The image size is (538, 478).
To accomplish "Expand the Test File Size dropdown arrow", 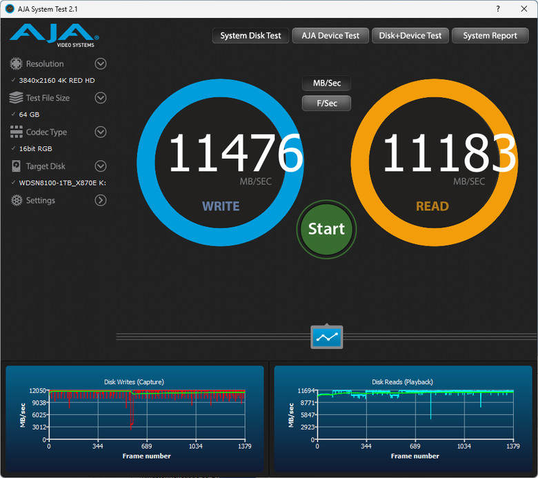I will [101, 98].
